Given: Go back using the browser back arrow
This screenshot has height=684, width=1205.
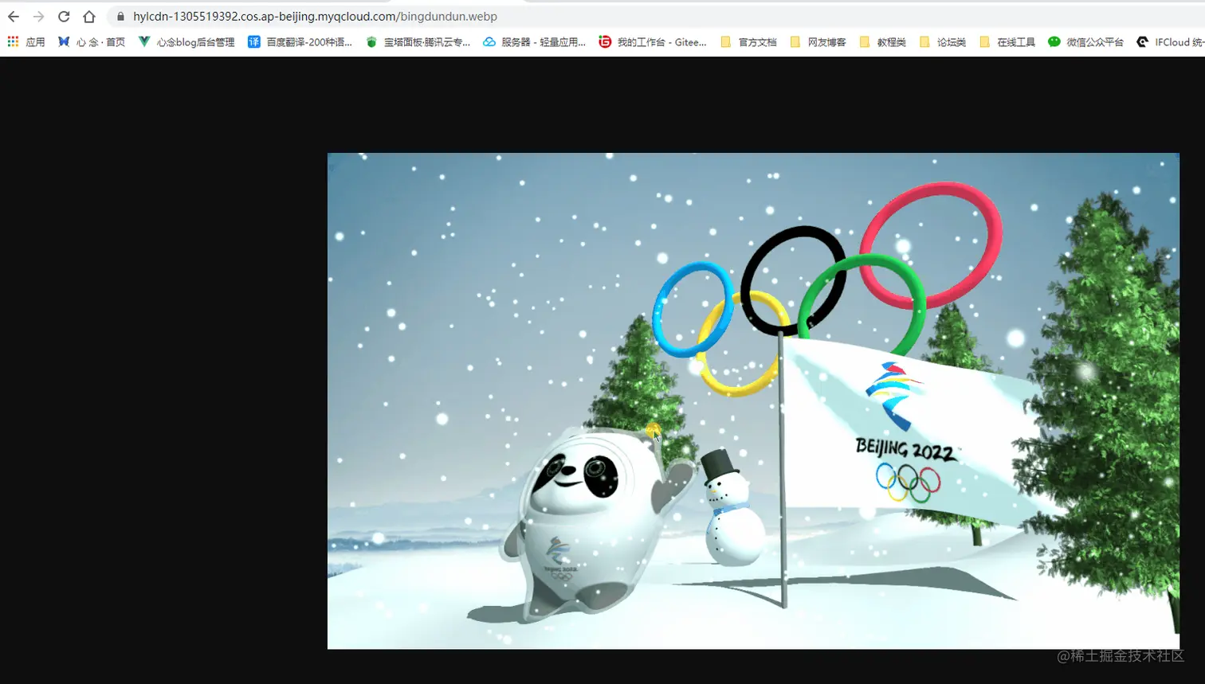Looking at the screenshot, I should tap(14, 17).
